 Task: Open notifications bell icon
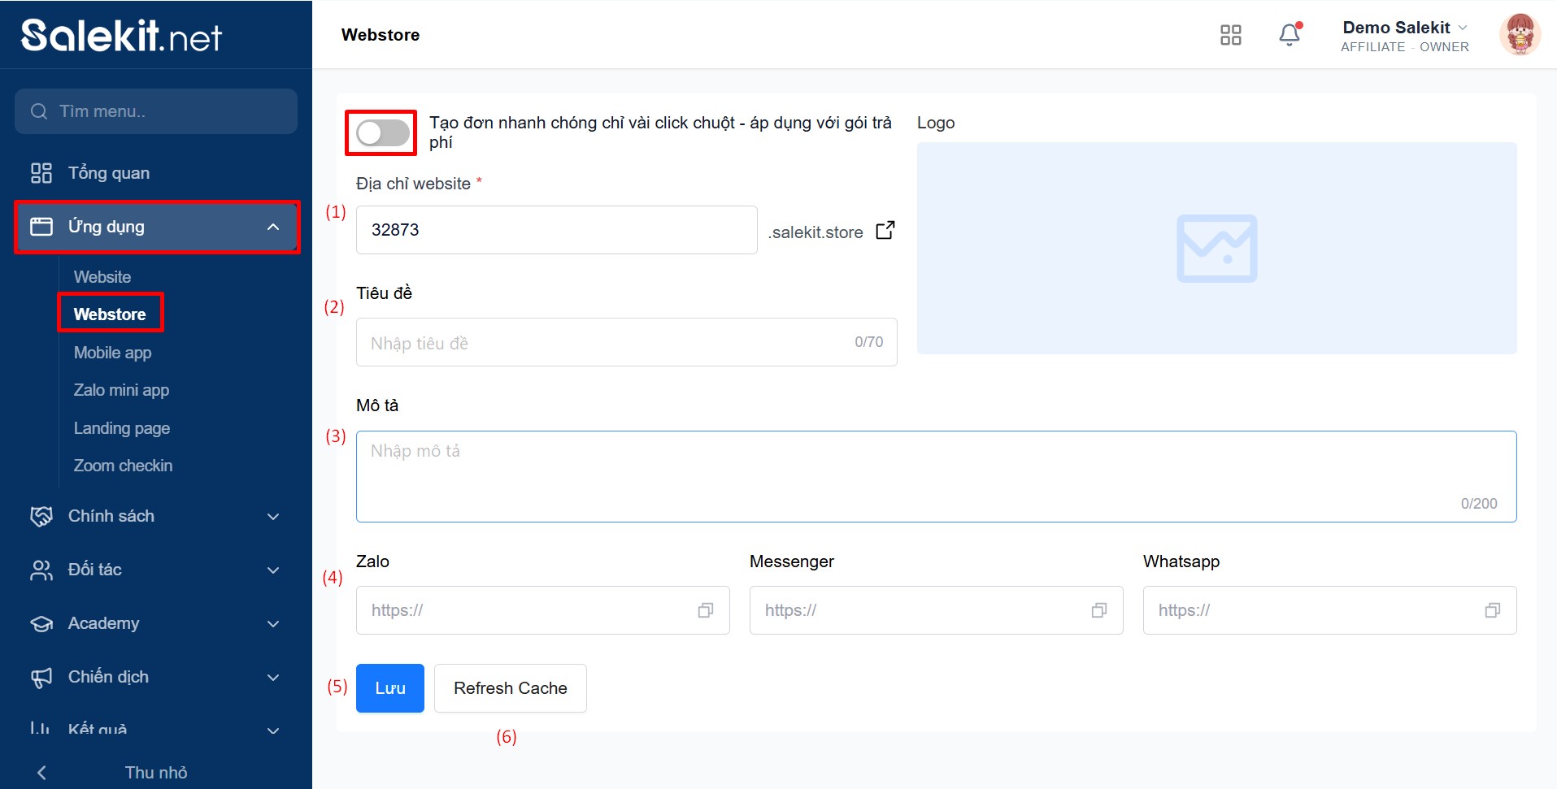pyautogui.click(x=1290, y=35)
